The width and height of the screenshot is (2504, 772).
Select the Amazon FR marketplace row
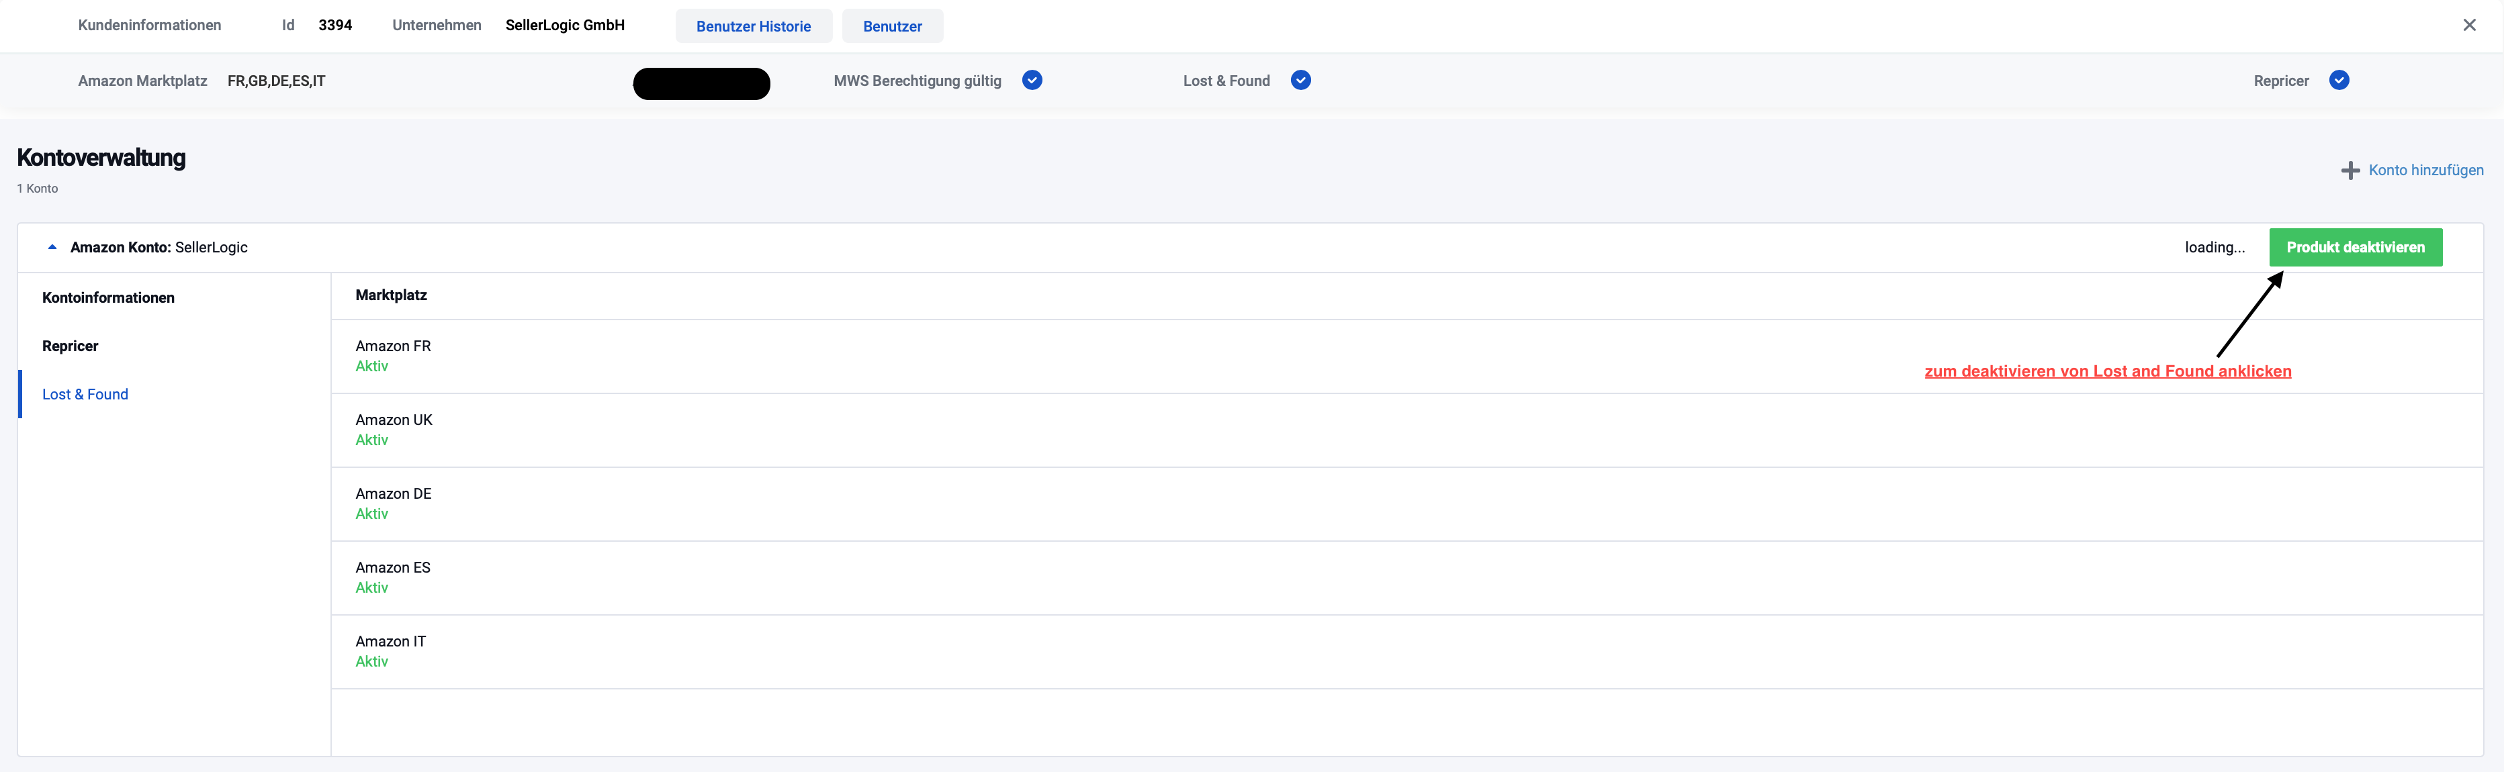click(x=393, y=355)
